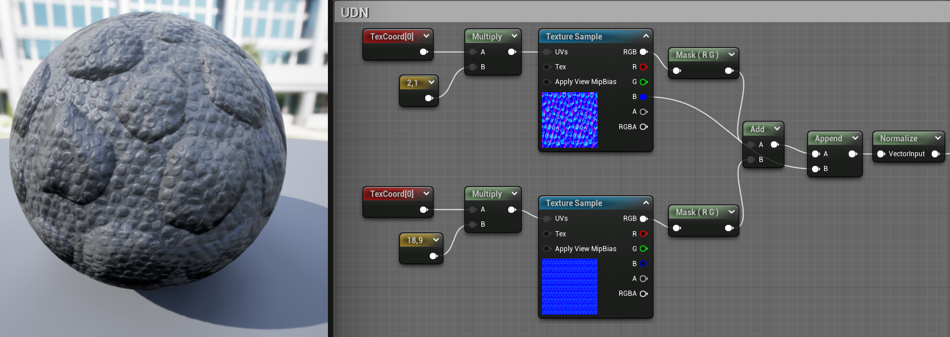Expand the Normalize node chevron
Screen dimensions: 950x337
coord(937,138)
